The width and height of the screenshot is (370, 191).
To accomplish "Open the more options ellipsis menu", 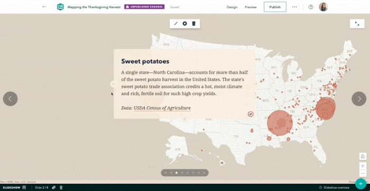I will tap(294, 7).
